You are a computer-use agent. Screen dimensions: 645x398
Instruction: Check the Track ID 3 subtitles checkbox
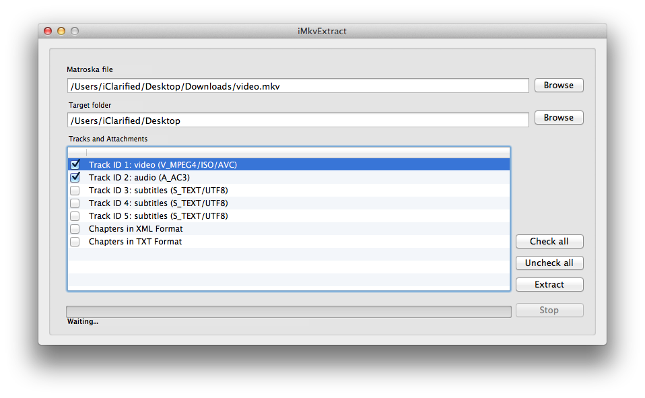[75, 190]
